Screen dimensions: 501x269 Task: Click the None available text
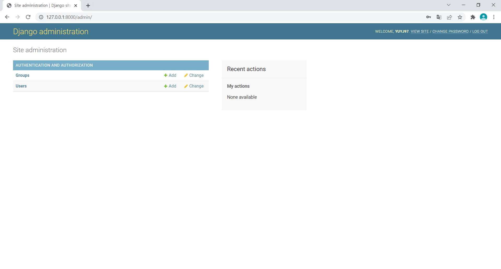242,97
